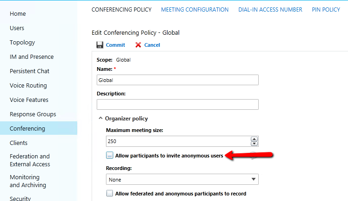Check Allow federated and anonymous participants to record
348x201 pixels.
tap(110, 193)
